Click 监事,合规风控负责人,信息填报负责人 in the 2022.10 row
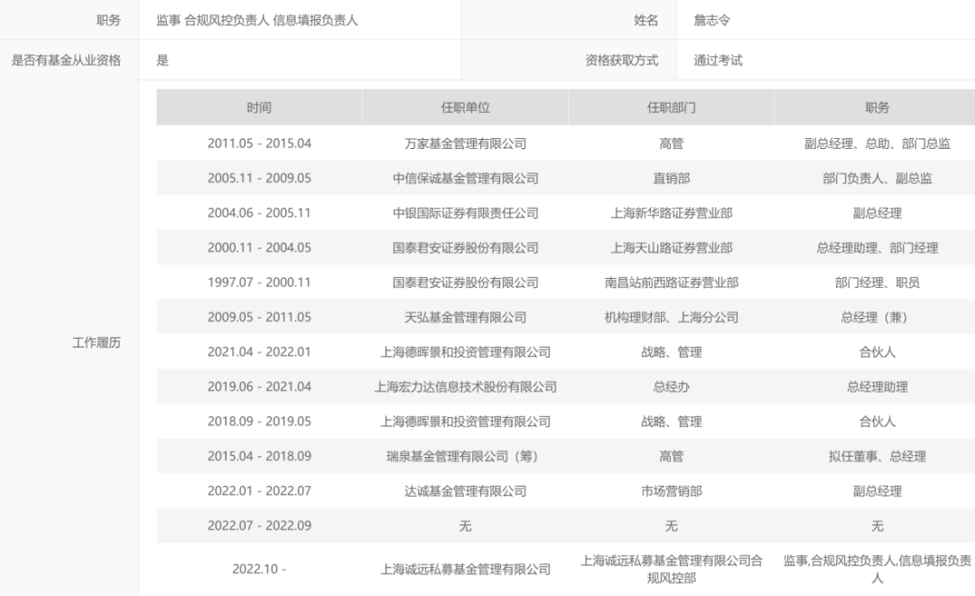The image size is (975, 596). click(x=877, y=569)
